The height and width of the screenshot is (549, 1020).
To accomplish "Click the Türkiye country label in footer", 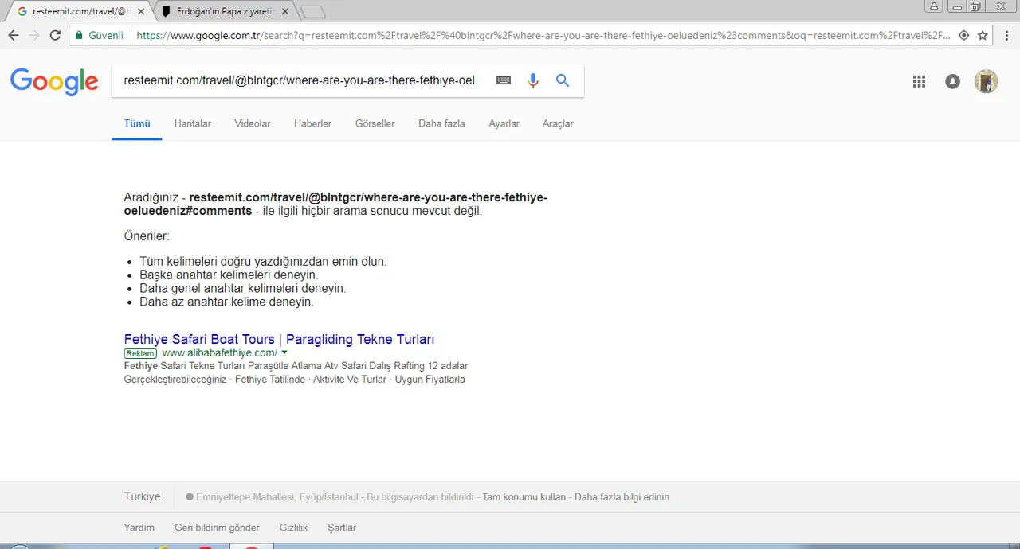I will point(142,496).
